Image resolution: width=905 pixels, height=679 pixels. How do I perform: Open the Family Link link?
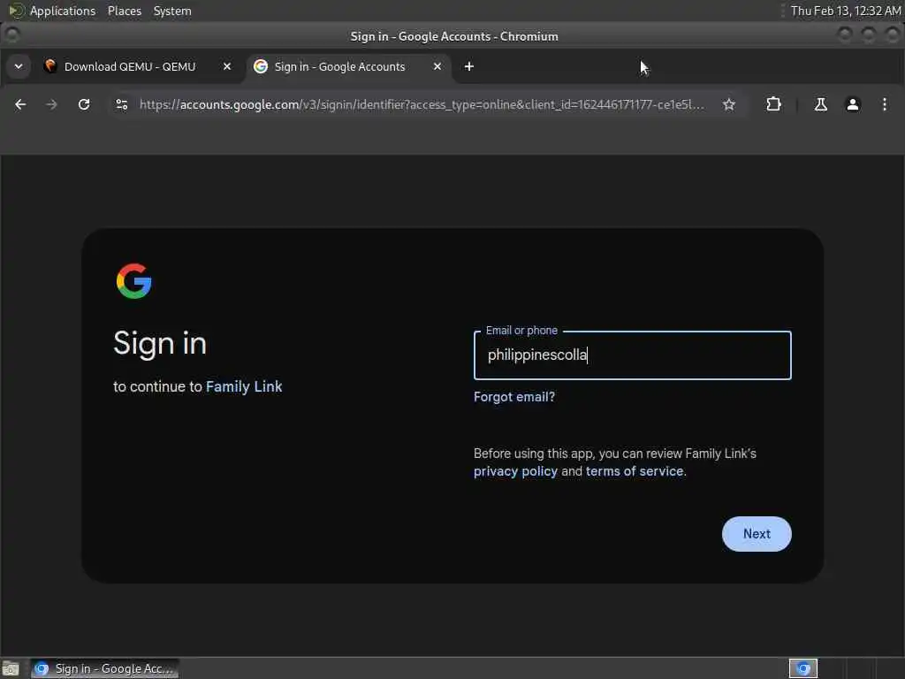pyautogui.click(x=244, y=387)
